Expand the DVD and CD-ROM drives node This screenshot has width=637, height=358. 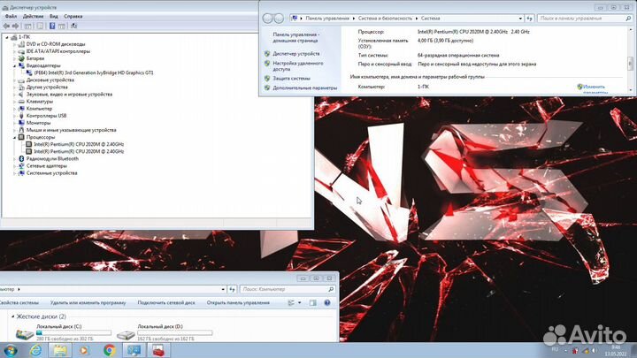15,44
